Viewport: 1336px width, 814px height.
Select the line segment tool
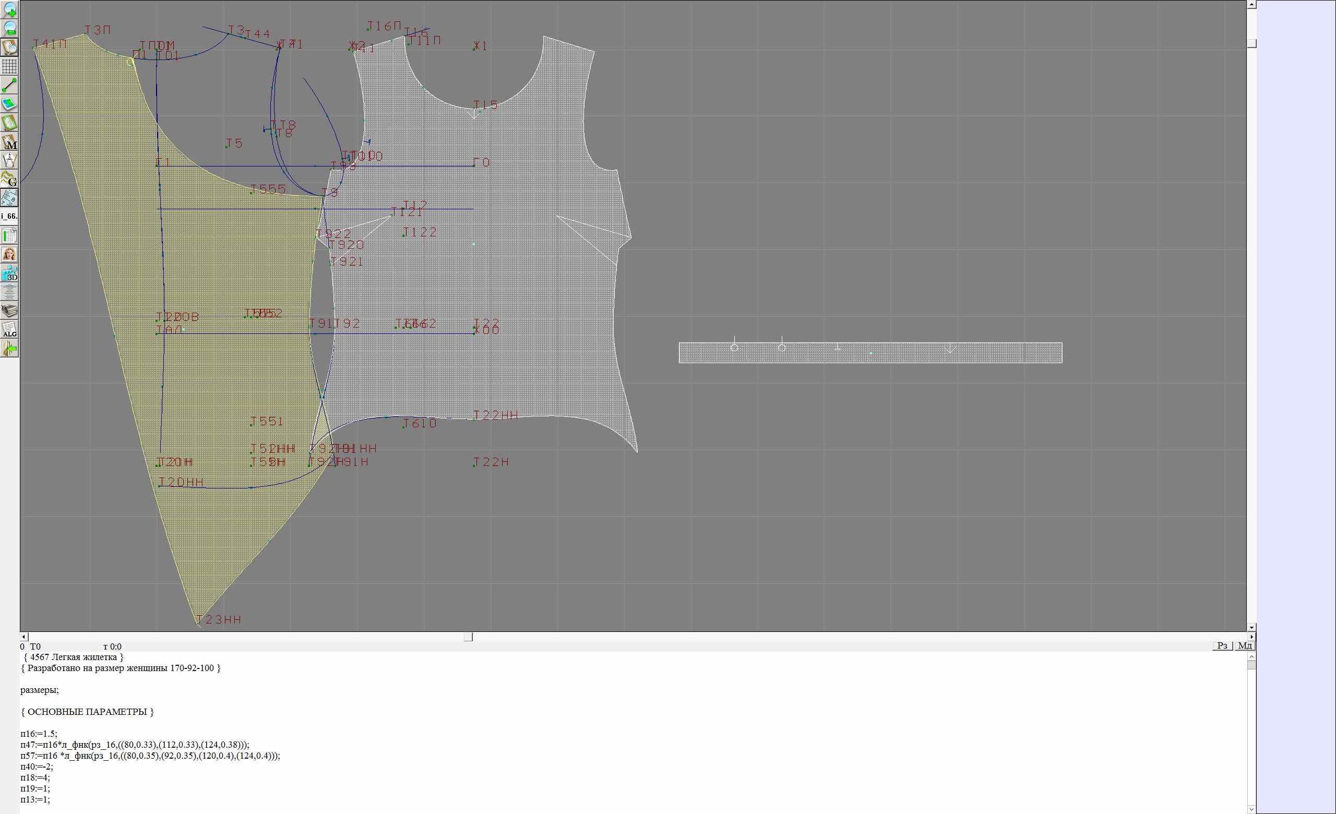pyautogui.click(x=9, y=85)
